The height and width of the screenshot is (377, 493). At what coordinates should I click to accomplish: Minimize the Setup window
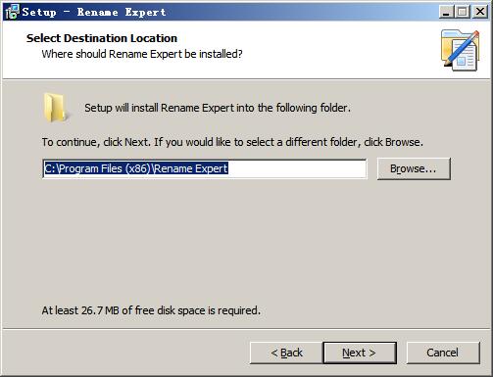(x=446, y=12)
